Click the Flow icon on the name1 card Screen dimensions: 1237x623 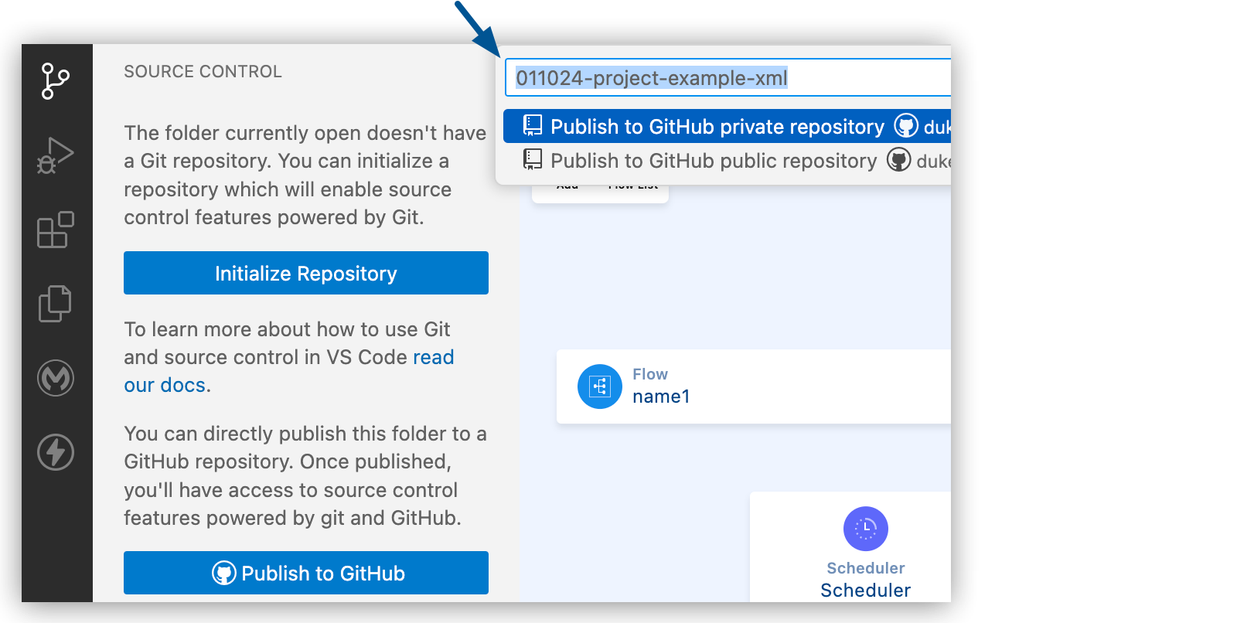click(x=600, y=386)
